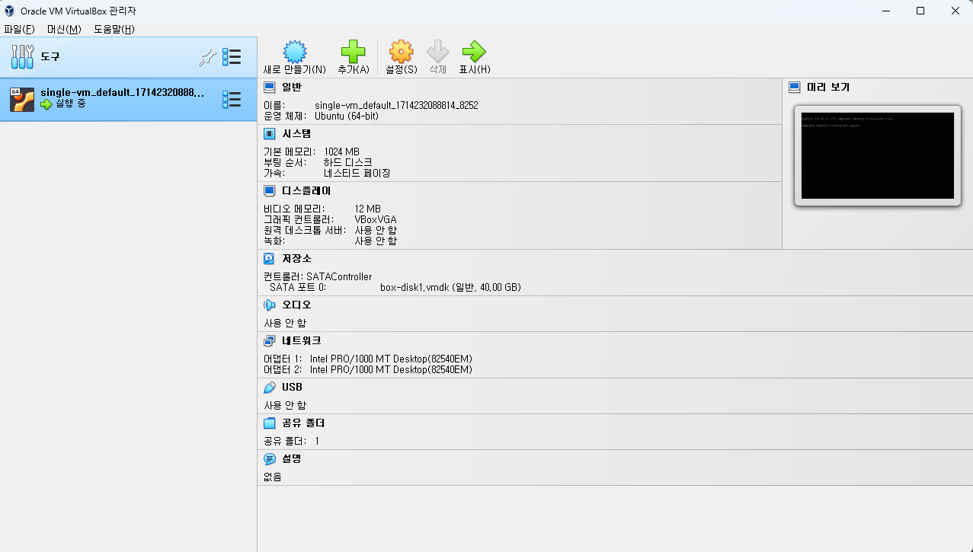Click the 컨트롤러: SATAController text
This screenshot has height=552, width=973.
pos(318,277)
